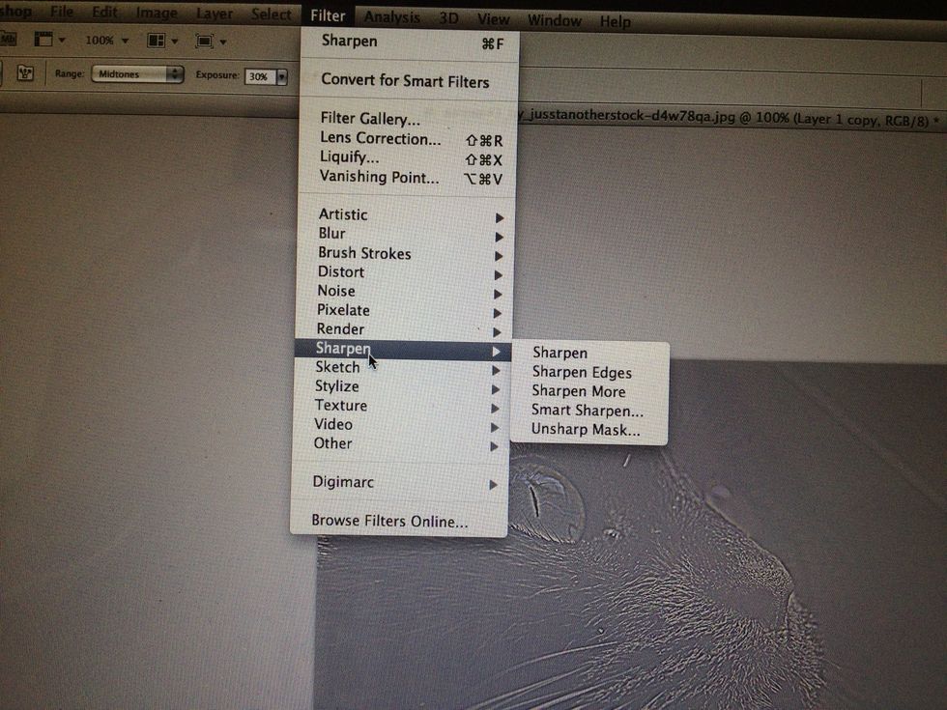Screen dimensions: 947x710
Task: Click the Arrange Documents grid icon
Action: pos(157,41)
